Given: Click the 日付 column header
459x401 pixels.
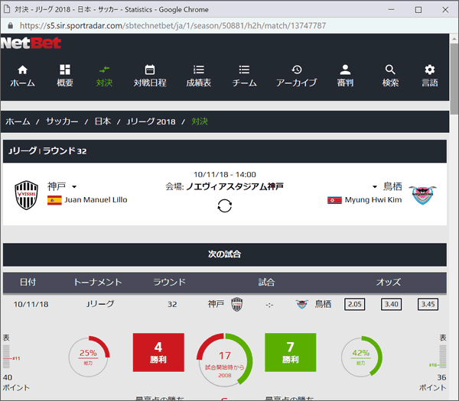Looking at the screenshot, I should [x=28, y=283].
